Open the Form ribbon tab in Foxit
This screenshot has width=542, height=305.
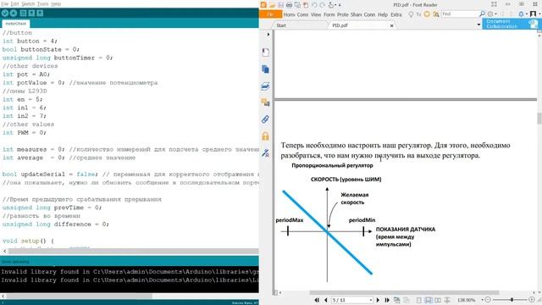click(x=329, y=14)
